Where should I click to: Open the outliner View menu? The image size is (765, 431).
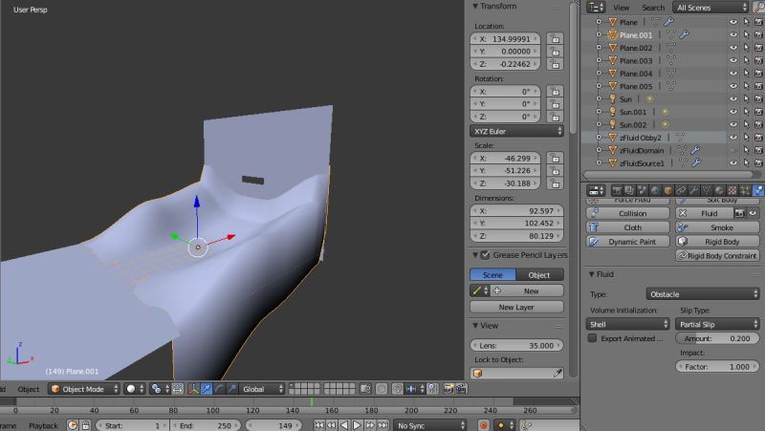pyautogui.click(x=621, y=8)
